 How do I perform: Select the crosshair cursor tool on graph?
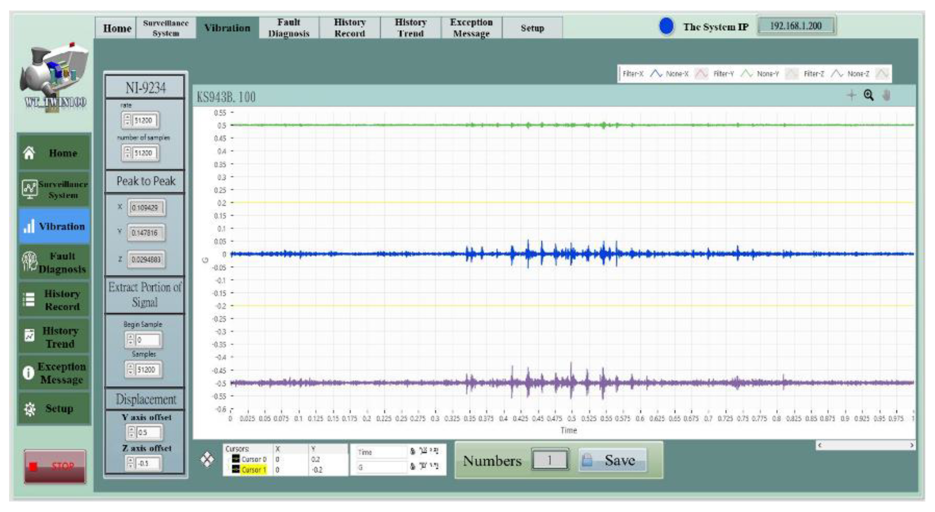pos(851,95)
